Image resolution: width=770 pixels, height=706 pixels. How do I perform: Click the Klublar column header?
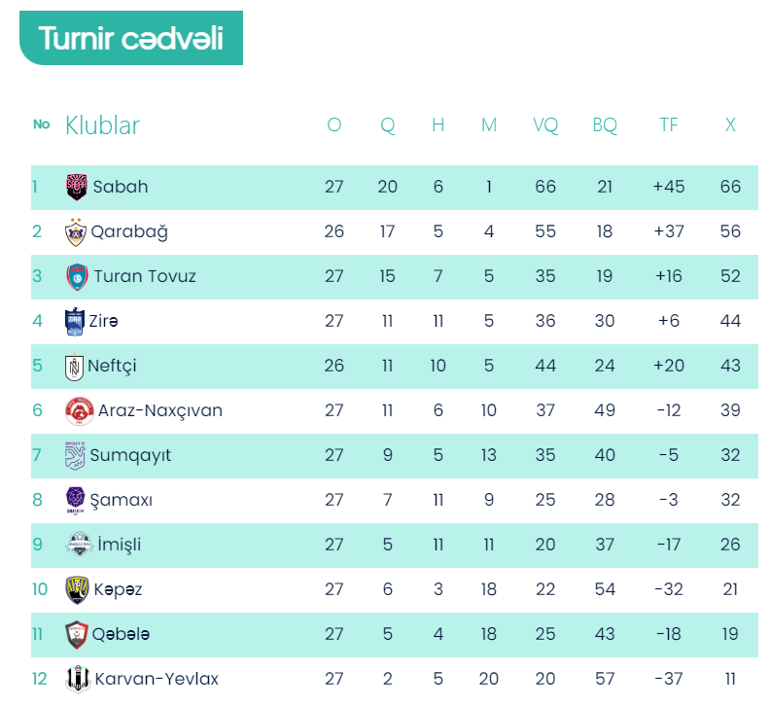(102, 125)
